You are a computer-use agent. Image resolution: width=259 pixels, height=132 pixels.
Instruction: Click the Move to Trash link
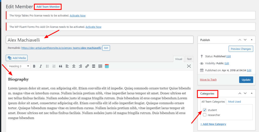pos(208,80)
